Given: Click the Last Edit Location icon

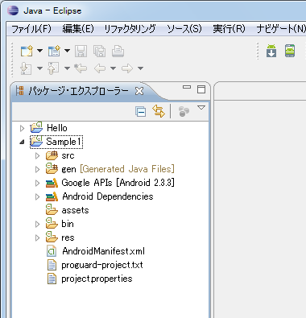Looking at the screenshot, I should click(x=81, y=68).
